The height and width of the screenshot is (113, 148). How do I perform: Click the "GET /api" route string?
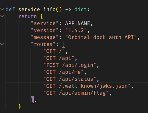click(x=59, y=58)
